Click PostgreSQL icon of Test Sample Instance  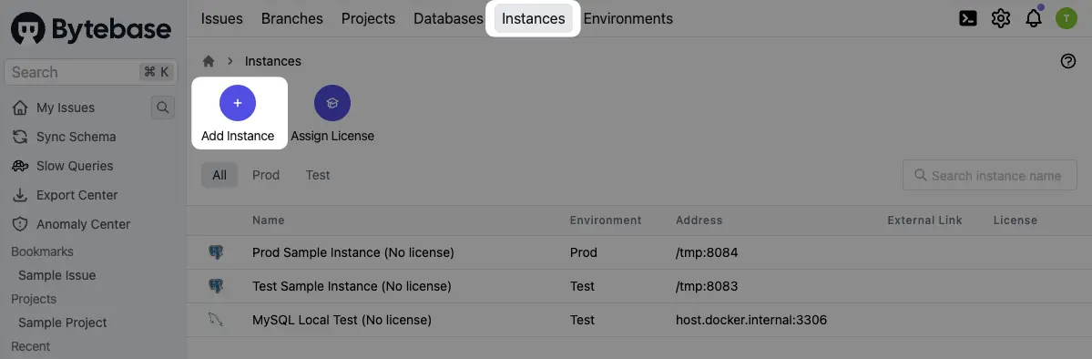tap(216, 286)
